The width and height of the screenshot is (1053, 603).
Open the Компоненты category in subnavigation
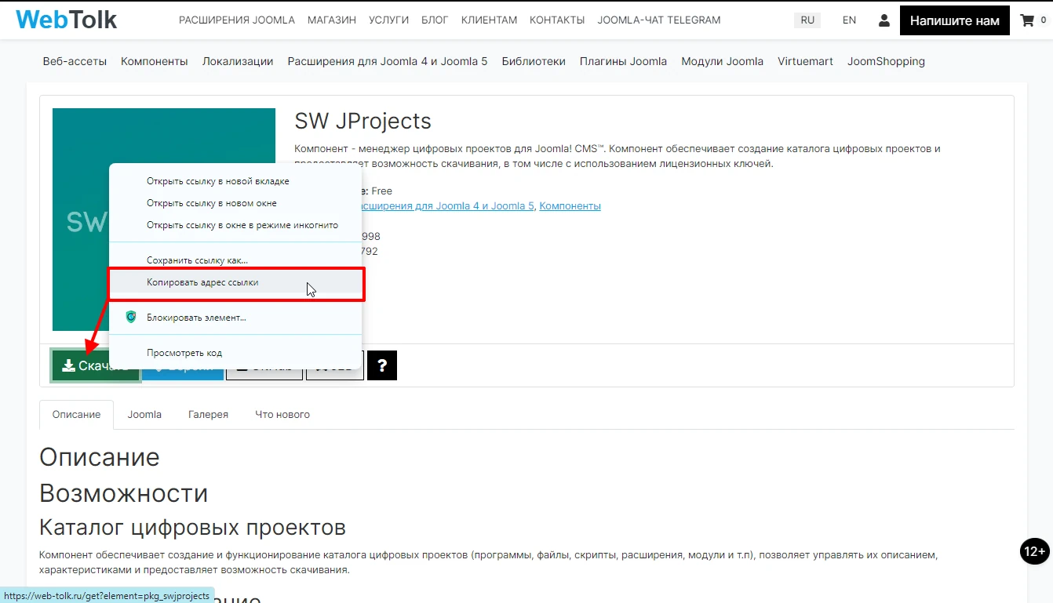coord(155,61)
